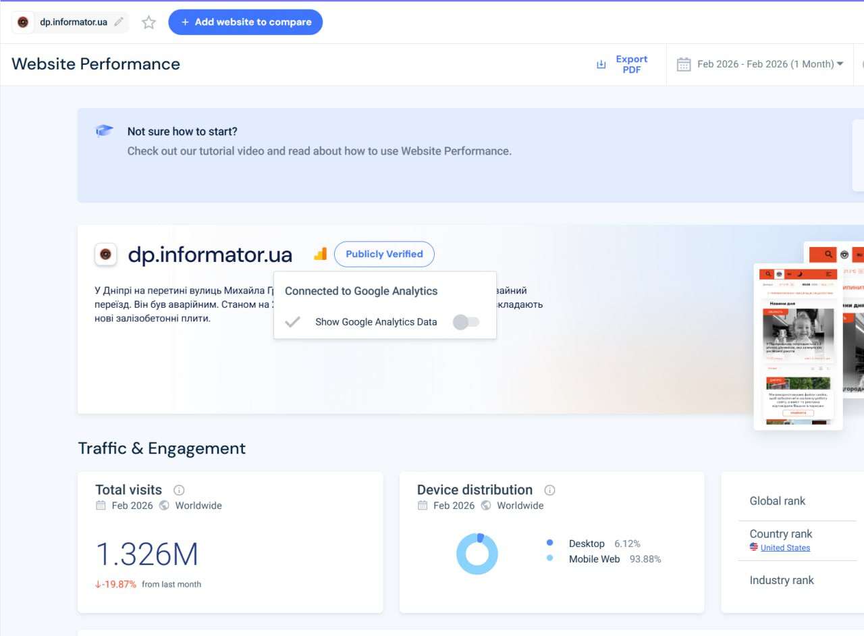864x636 pixels.
Task: Click the Google Analytics bar chart icon
Action: (320, 254)
